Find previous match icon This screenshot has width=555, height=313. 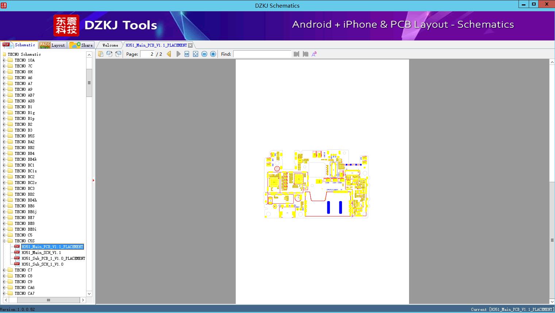[296, 54]
